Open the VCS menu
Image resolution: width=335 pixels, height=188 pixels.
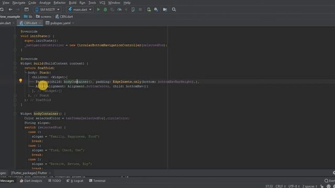102,3
